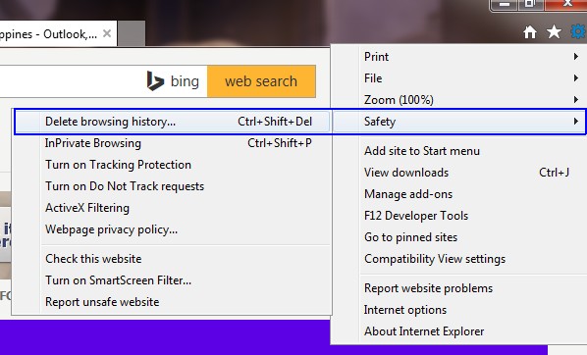Open Internet options
The width and height of the screenshot is (587, 355).
pos(459,310)
